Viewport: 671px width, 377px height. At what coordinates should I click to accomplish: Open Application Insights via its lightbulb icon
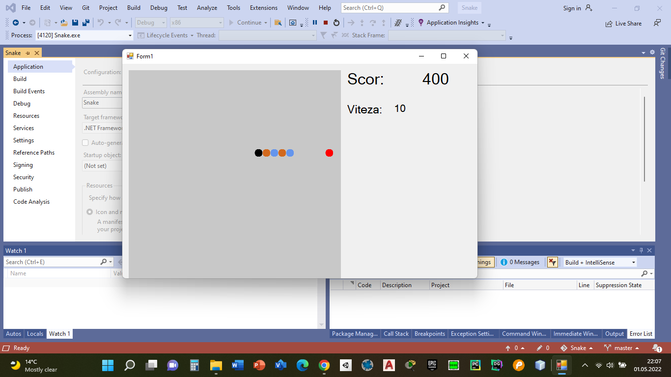[x=420, y=23]
